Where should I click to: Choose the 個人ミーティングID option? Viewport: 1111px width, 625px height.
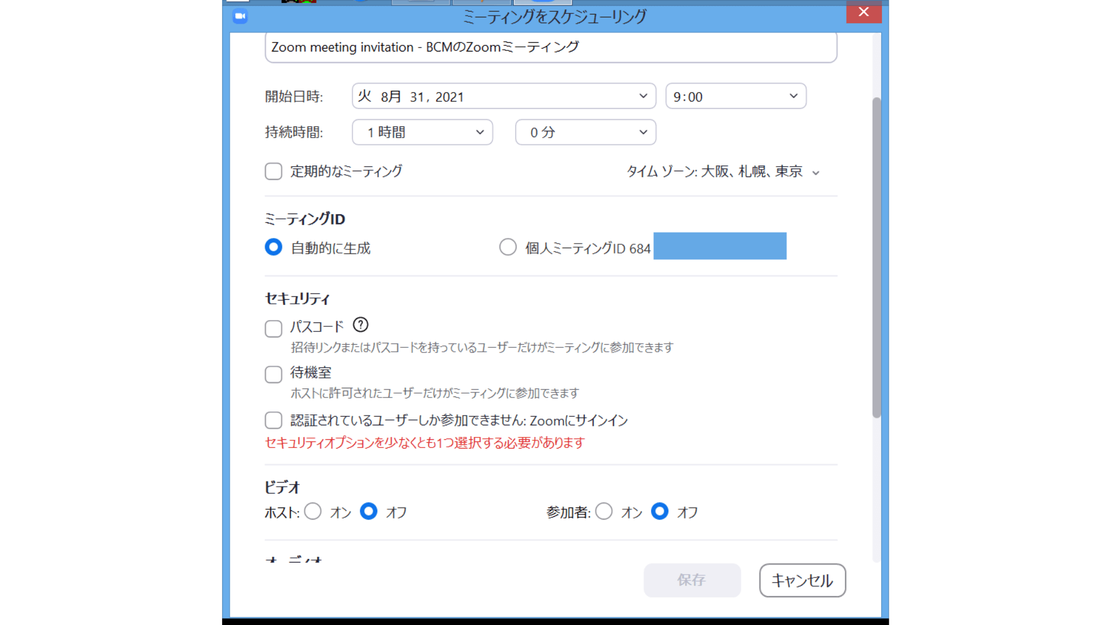tap(507, 247)
